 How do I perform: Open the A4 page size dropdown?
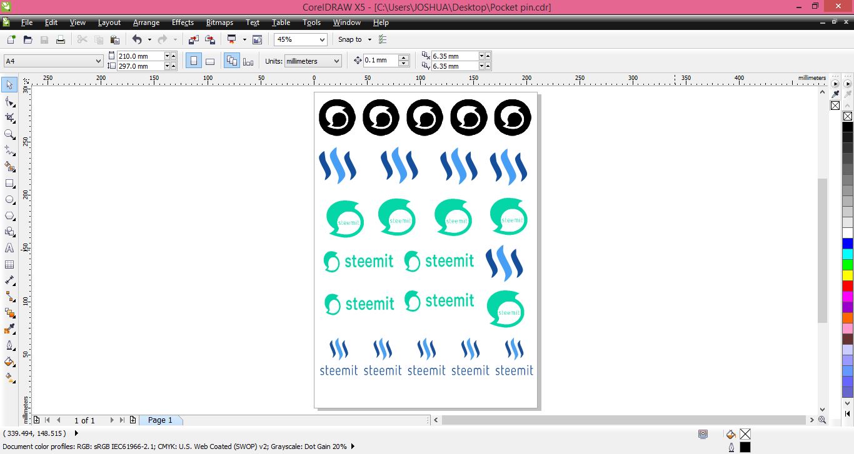(x=98, y=61)
